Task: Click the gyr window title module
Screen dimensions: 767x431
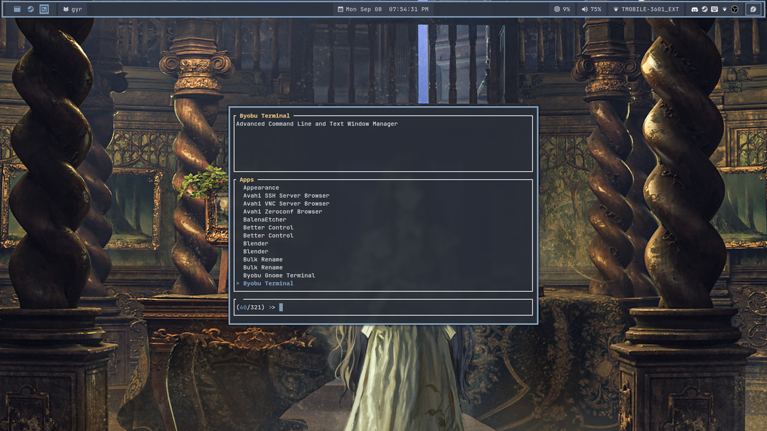Action: click(73, 10)
